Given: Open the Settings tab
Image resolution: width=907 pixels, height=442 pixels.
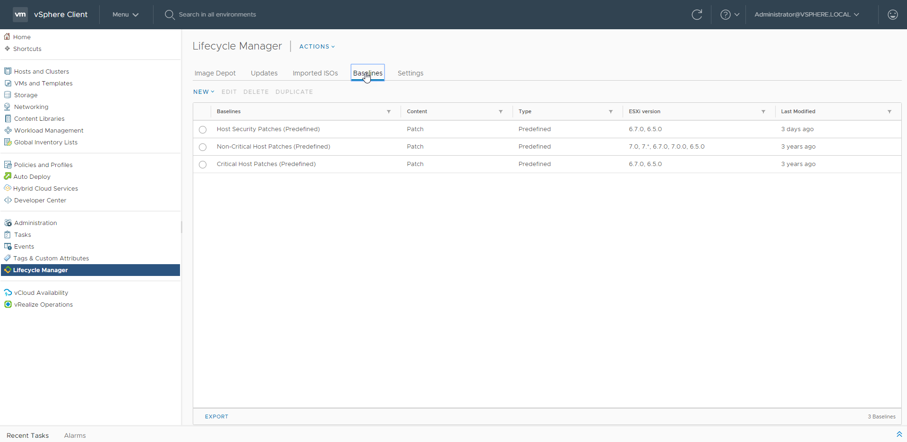Looking at the screenshot, I should coord(410,73).
